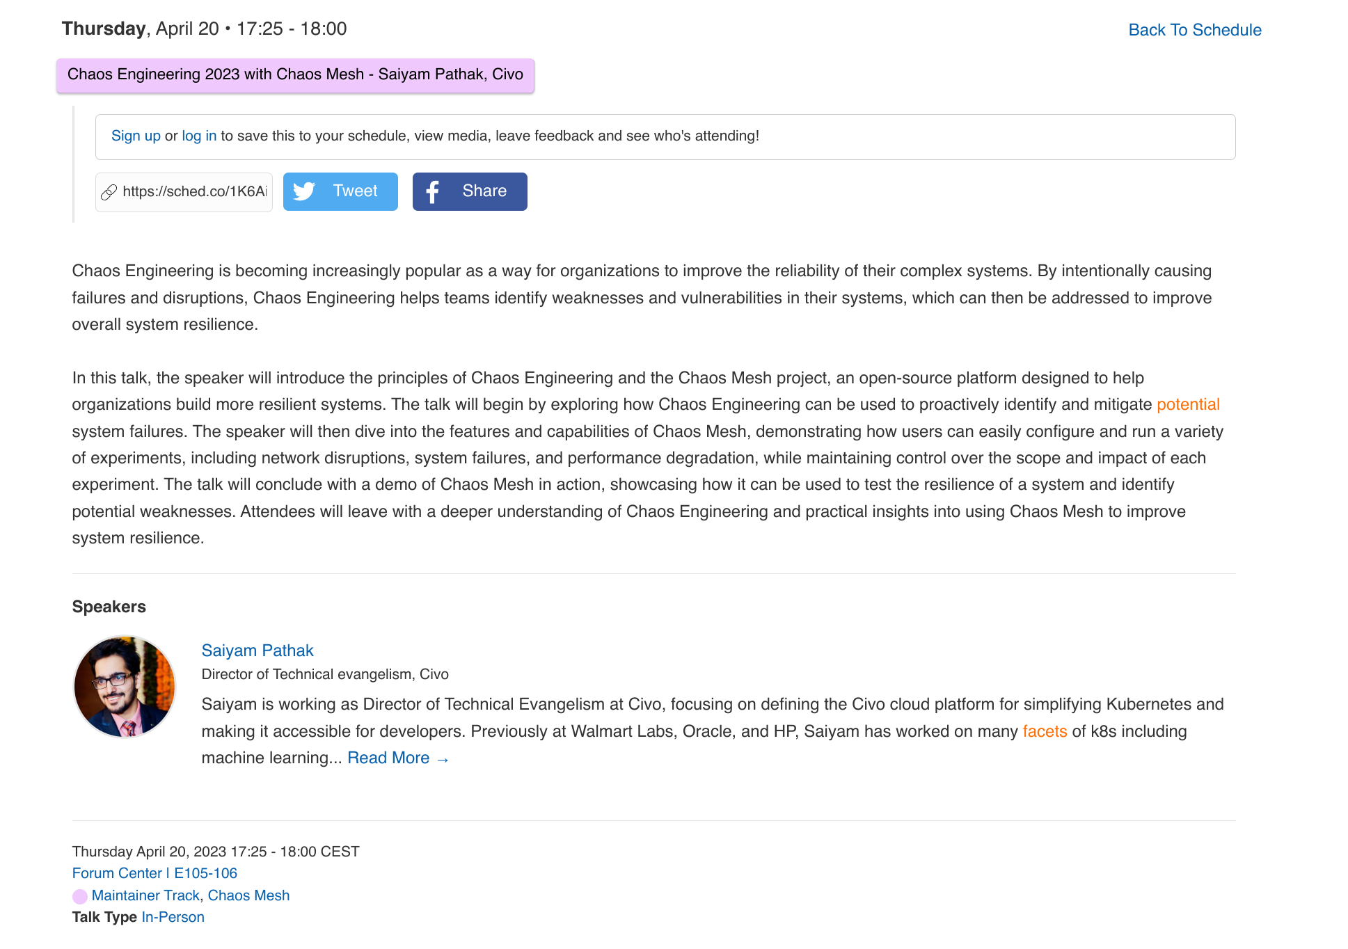The width and height of the screenshot is (1348, 949).
Task: Click the chain link icon beside short URL
Action: (109, 192)
